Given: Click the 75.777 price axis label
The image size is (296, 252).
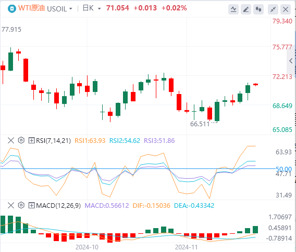Looking at the screenshot, I should coord(282,47).
